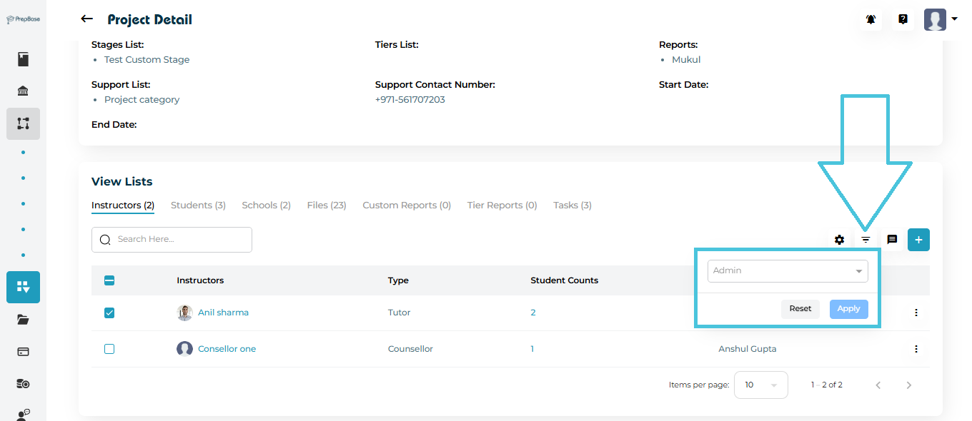Expand the Admin filter dropdown
Viewport: 972px width, 421px height.
[x=788, y=271]
